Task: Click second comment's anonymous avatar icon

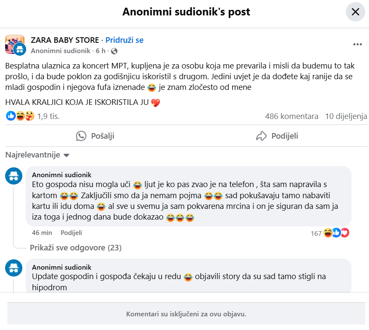Action: coord(14,268)
